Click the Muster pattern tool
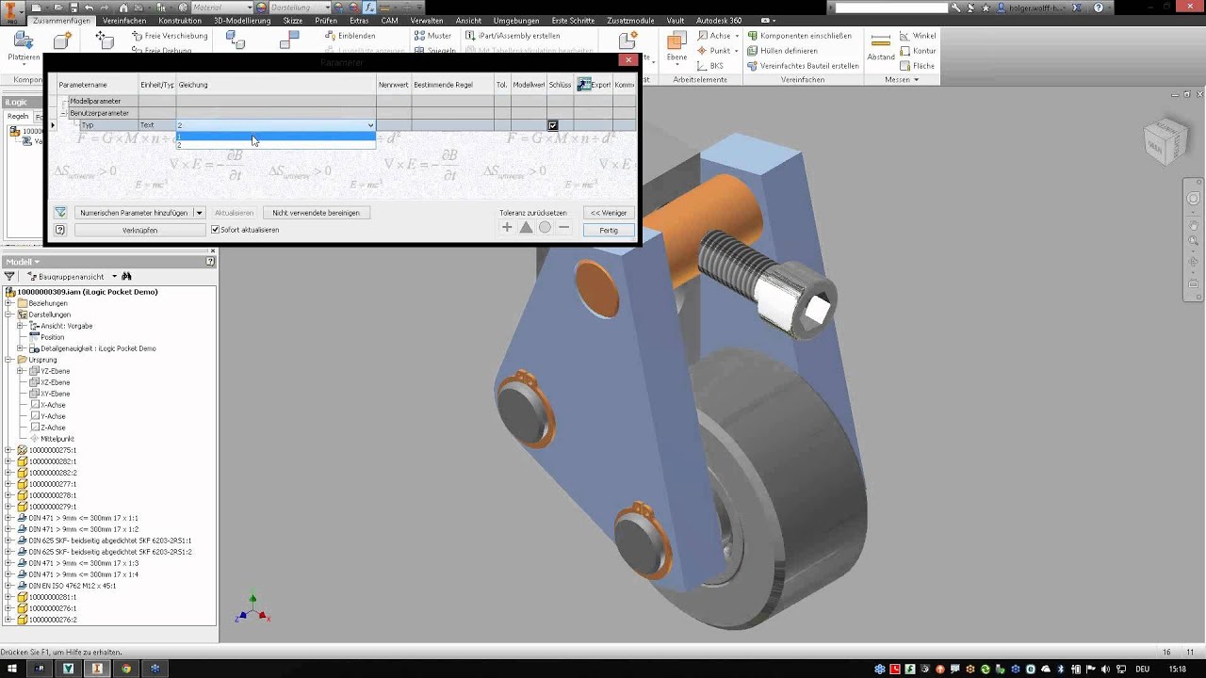Image resolution: width=1206 pixels, height=678 pixels. [x=433, y=36]
